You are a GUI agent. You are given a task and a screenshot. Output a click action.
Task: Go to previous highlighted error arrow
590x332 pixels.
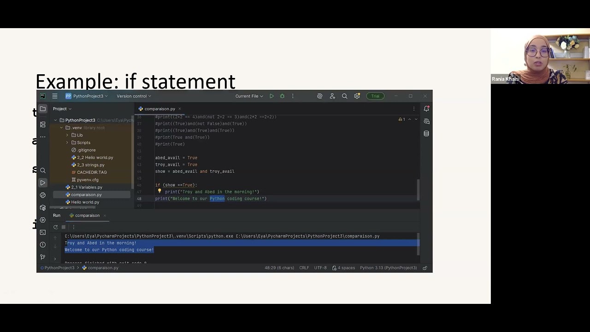point(410,119)
